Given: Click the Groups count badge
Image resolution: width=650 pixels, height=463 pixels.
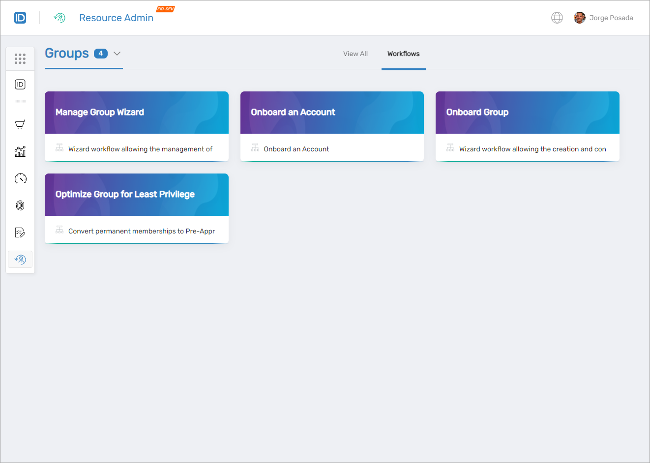Looking at the screenshot, I should pyautogui.click(x=100, y=53).
